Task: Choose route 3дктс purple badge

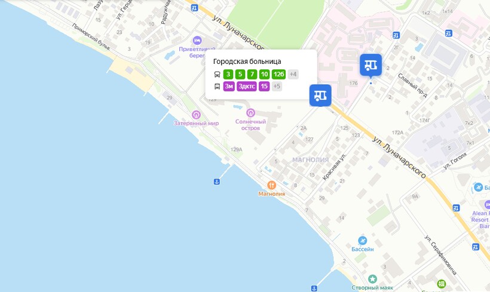Action: pyautogui.click(x=247, y=86)
